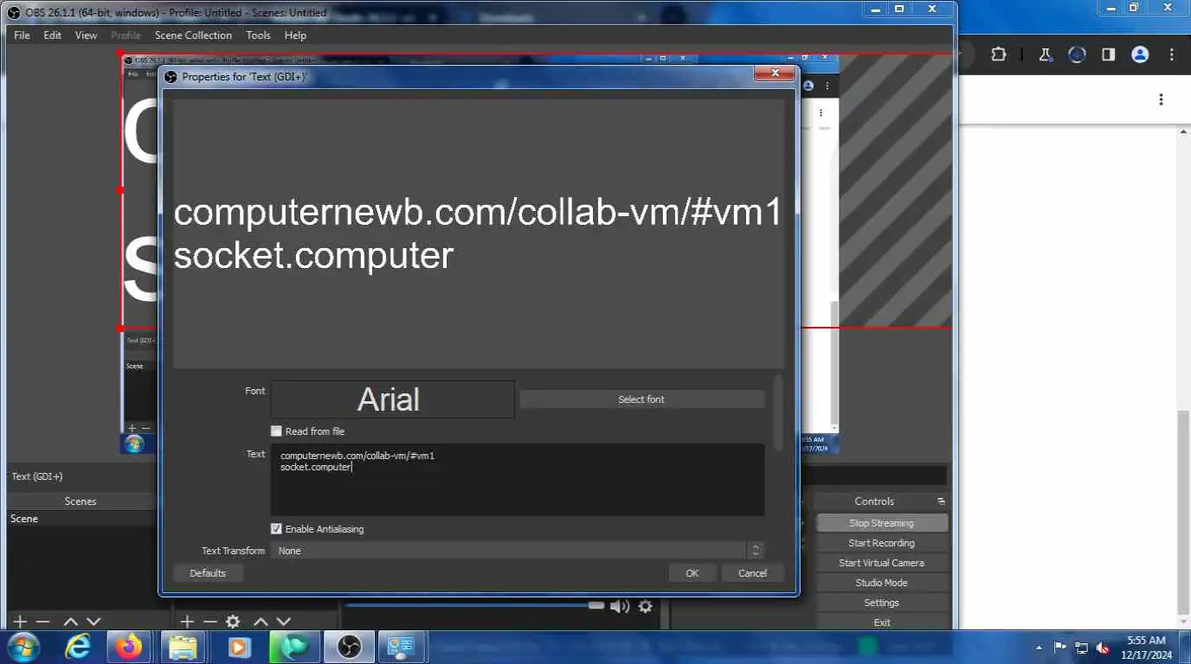Open Windows Explorer folder taskbar icon
The height and width of the screenshot is (664, 1191).
[x=183, y=647]
